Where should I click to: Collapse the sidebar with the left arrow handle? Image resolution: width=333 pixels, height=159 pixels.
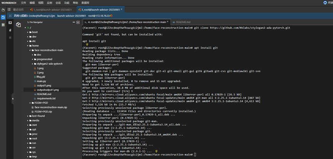pos(13,99)
